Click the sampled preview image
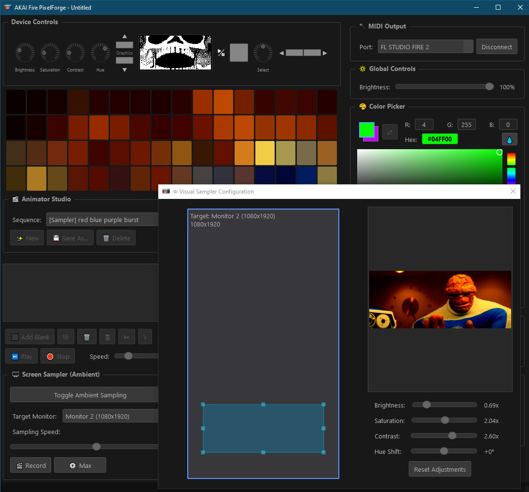Screen dimensions: 529x492 pyautogui.click(x=440, y=299)
